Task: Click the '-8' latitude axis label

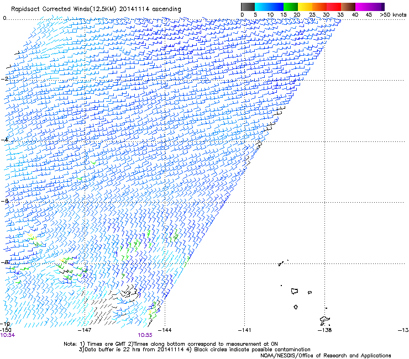Action: [4, 262]
